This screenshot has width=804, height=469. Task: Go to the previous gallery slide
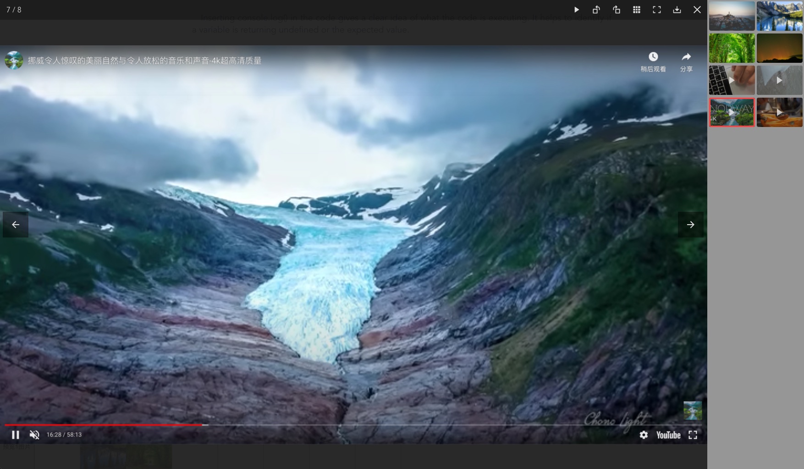(x=16, y=225)
